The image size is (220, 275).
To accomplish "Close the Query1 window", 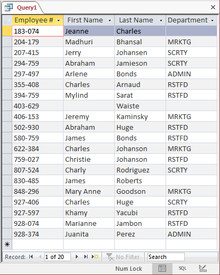I will coord(213,7).
